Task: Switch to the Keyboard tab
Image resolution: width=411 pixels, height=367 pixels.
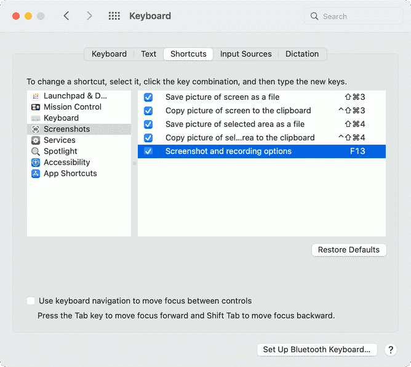Action: tap(109, 54)
